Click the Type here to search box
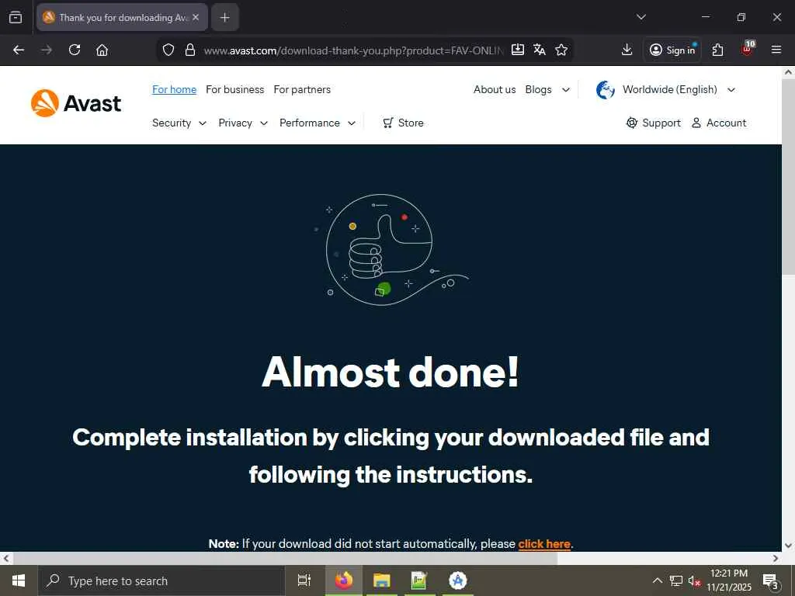 tap(161, 580)
